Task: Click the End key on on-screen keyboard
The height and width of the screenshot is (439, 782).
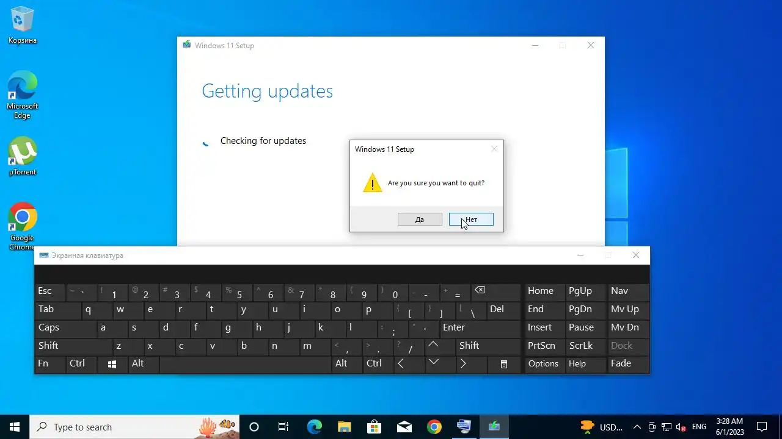Action: click(545, 310)
